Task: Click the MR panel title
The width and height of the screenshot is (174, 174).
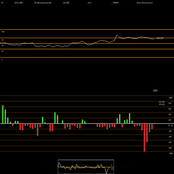Action: click(x=155, y=90)
